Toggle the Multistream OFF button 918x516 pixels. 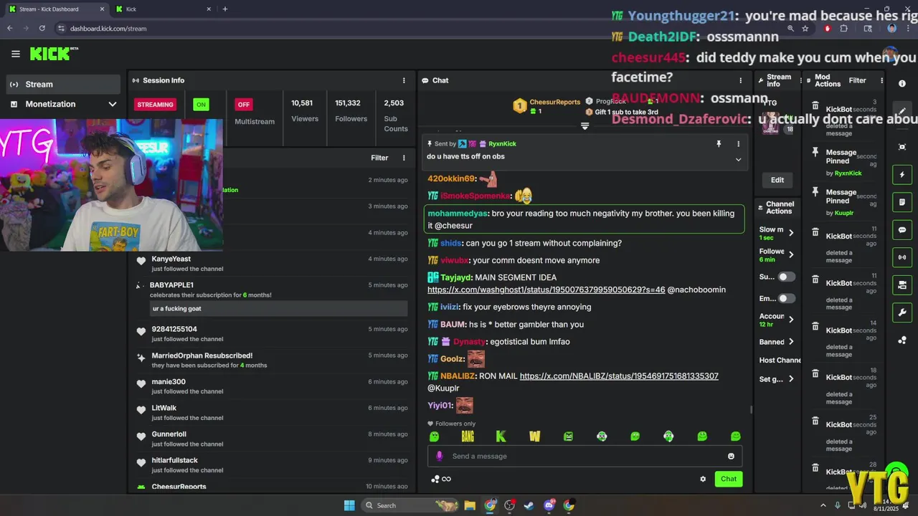[244, 105]
